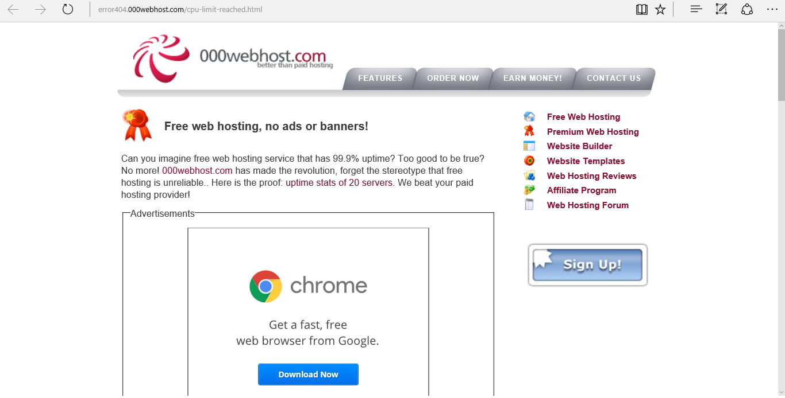Go back using the browser back arrow
This screenshot has height=398, width=785.
pyautogui.click(x=13, y=9)
